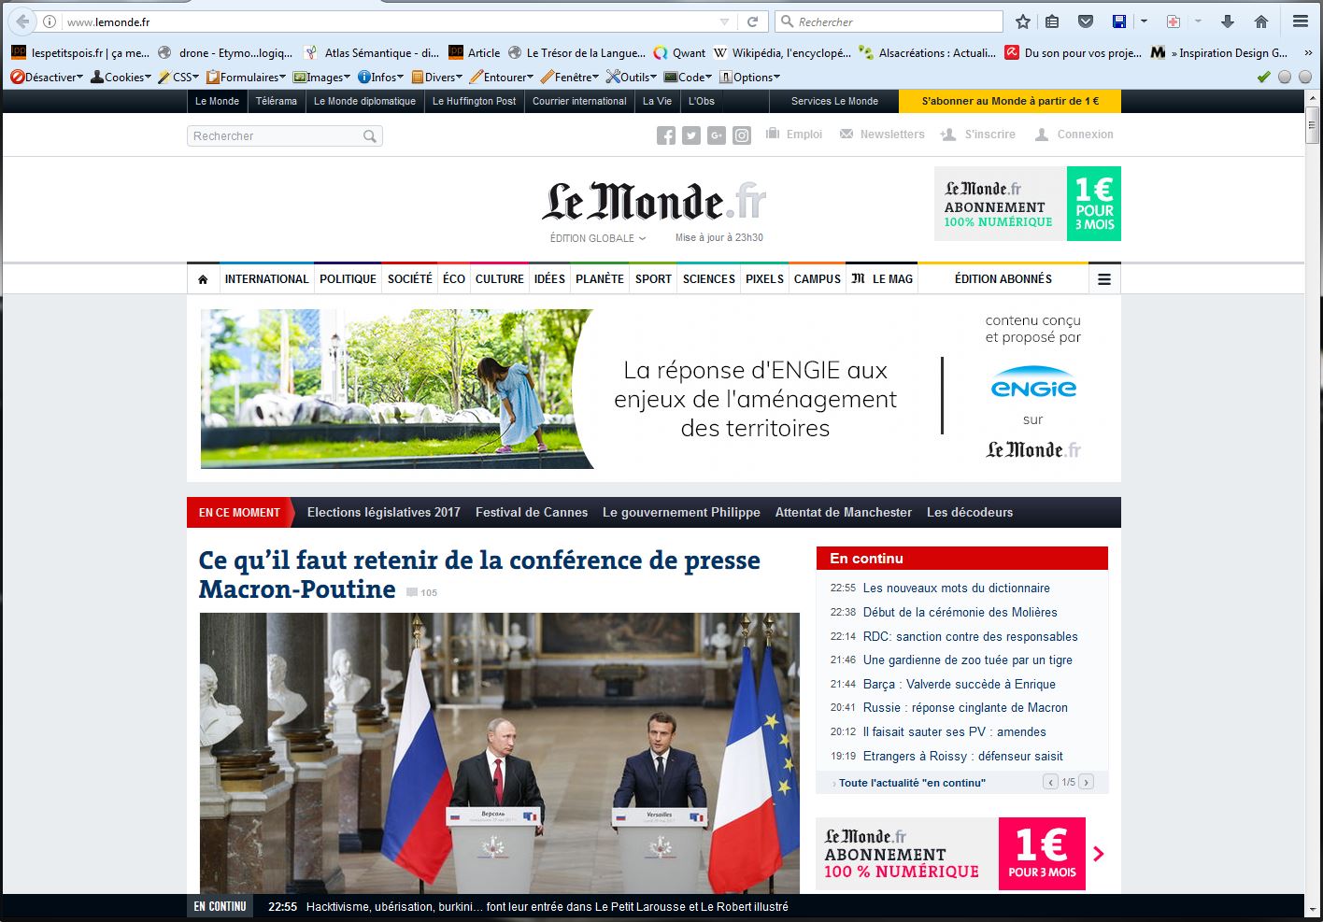Open the Infos developer toolbar dropdown

(x=380, y=77)
